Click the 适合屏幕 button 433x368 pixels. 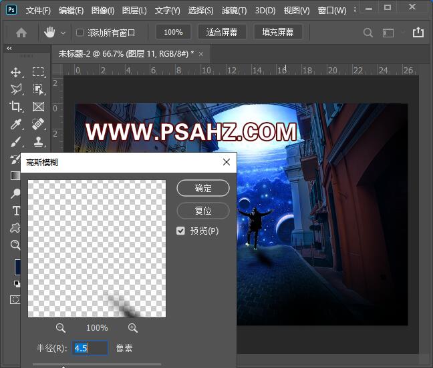click(x=222, y=32)
